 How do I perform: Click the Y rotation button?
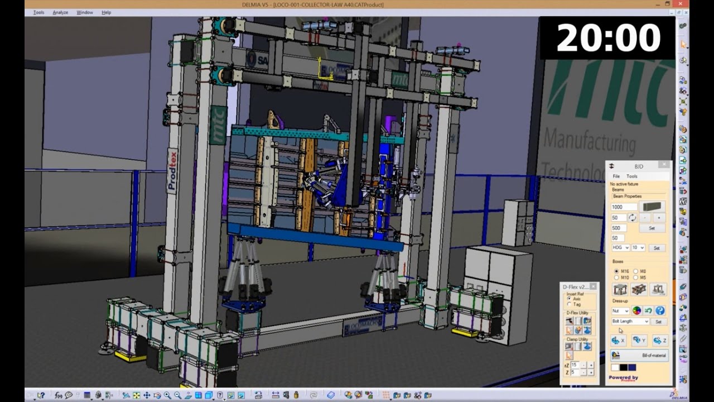point(639,340)
